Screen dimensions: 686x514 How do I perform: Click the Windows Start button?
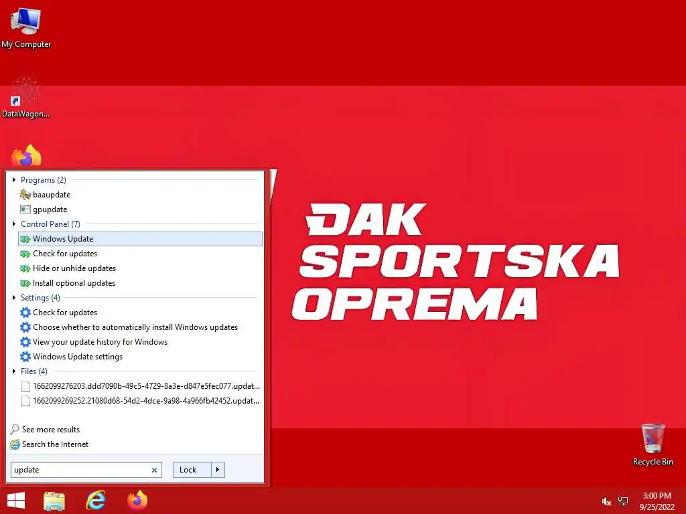click(16, 501)
